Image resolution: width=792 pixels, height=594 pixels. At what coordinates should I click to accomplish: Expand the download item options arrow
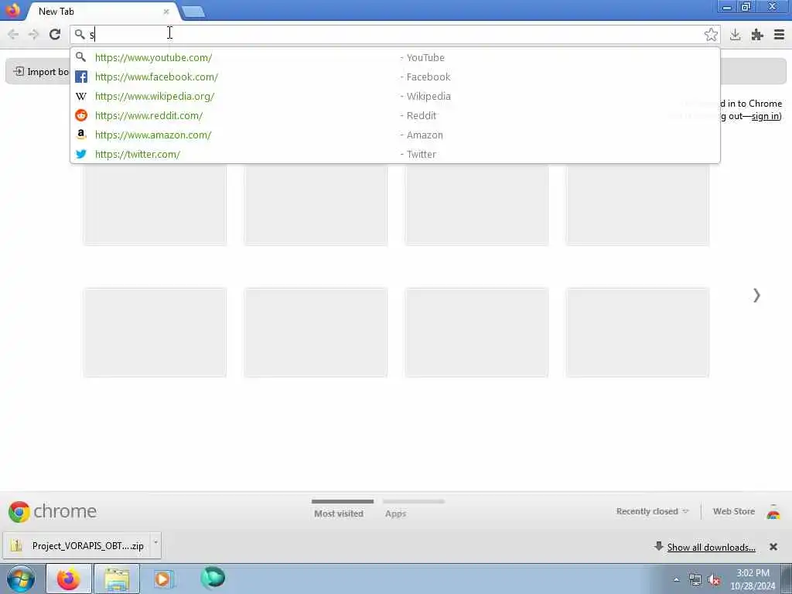click(155, 543)
